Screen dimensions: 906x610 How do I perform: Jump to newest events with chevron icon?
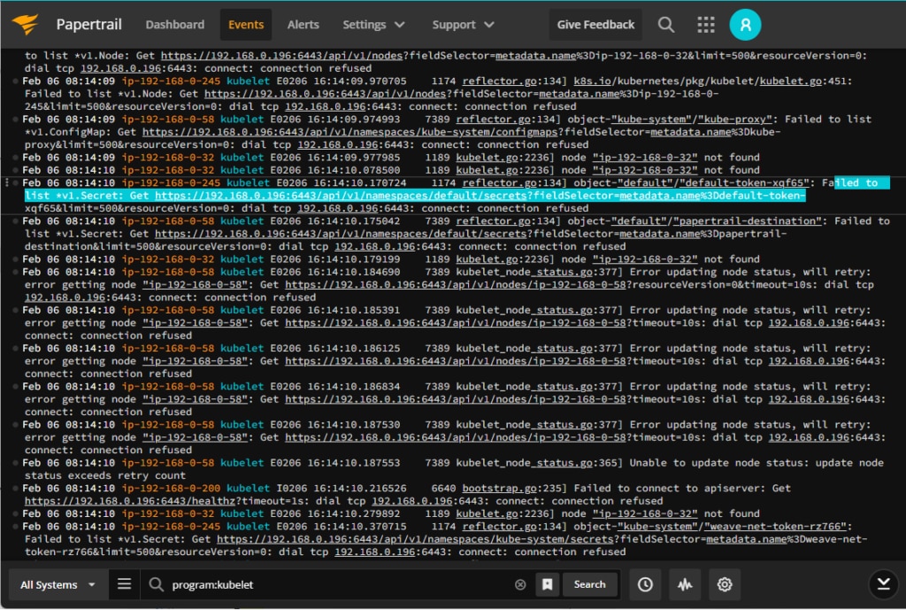coord(883,584)
